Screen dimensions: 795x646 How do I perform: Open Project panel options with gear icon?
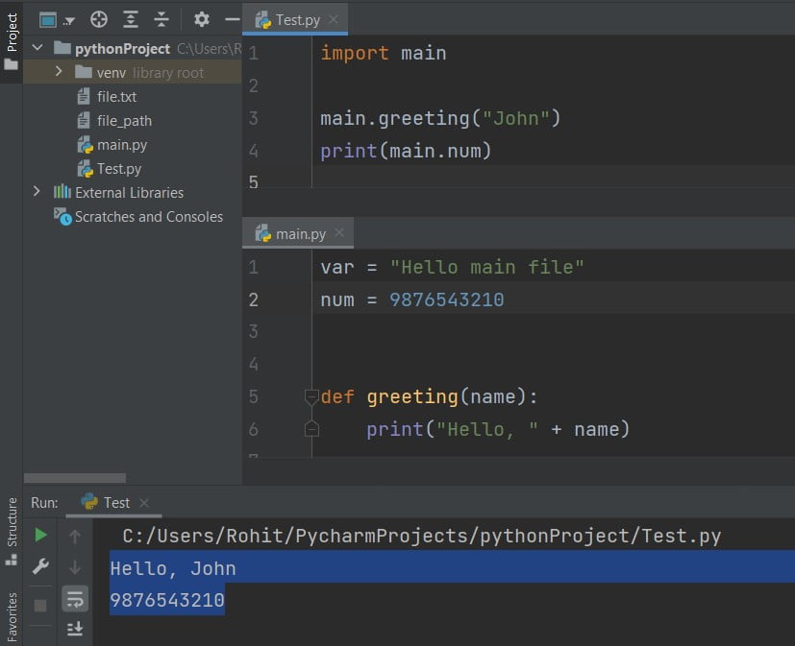coord(201,18)
